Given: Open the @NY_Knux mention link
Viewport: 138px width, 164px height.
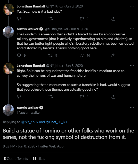Looking at the screenshot, I should pos(30,122).
